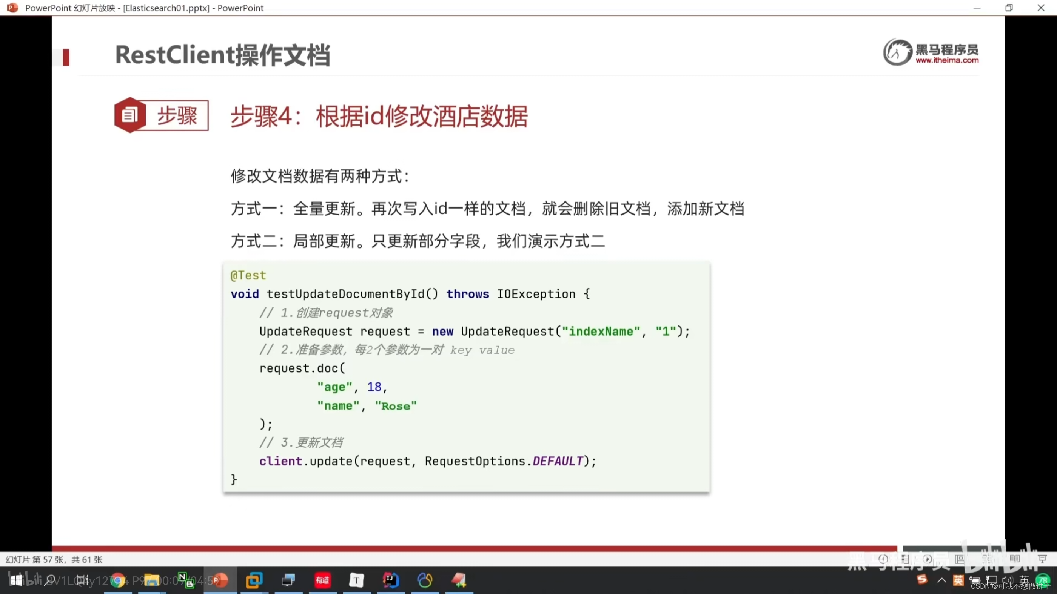The image size is (1057, 594).
Task: Open Windows Start menu
Action: (x=16, y=580)
